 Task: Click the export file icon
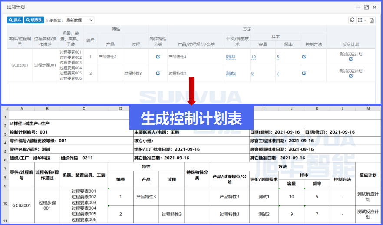point(372,20)
